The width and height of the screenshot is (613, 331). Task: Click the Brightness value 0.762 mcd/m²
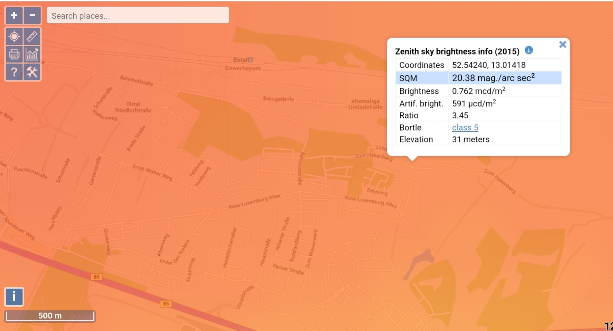[x=479, y=91]
